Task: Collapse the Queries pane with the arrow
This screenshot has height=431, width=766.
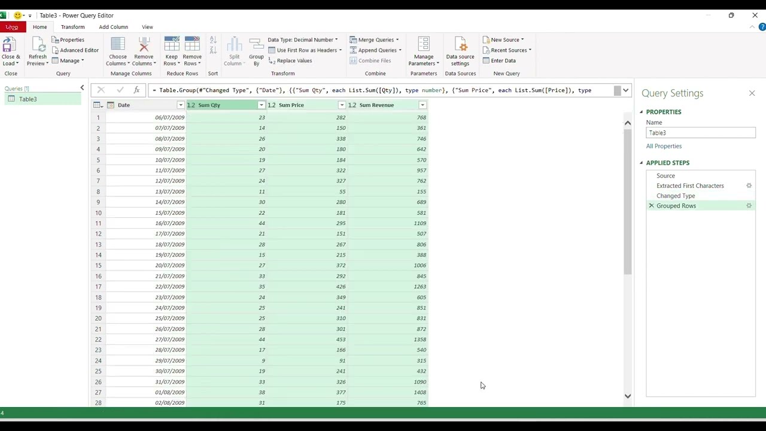Action: tap(82, 89)
